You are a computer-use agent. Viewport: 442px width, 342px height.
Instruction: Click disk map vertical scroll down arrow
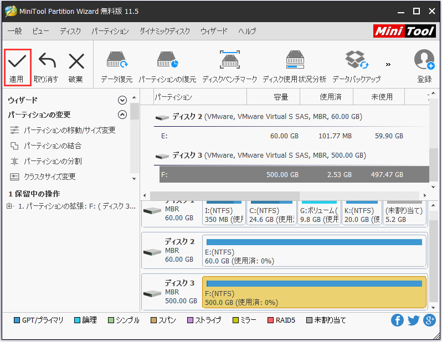[433, 308]
